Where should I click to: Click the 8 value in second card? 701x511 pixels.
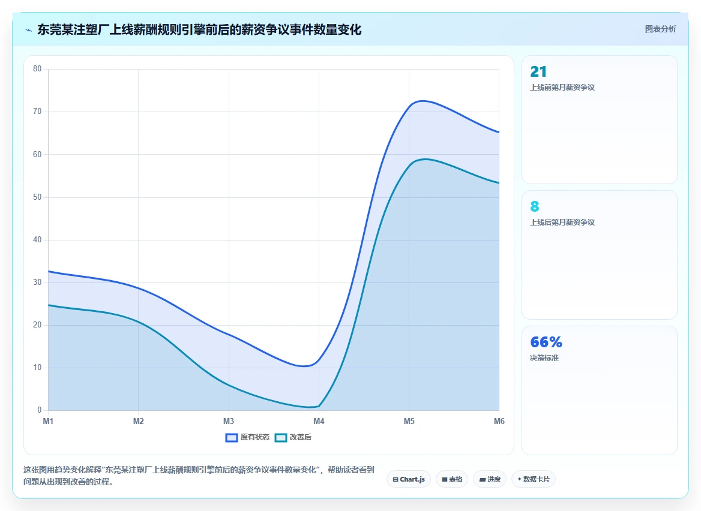[x=535, y=207]
